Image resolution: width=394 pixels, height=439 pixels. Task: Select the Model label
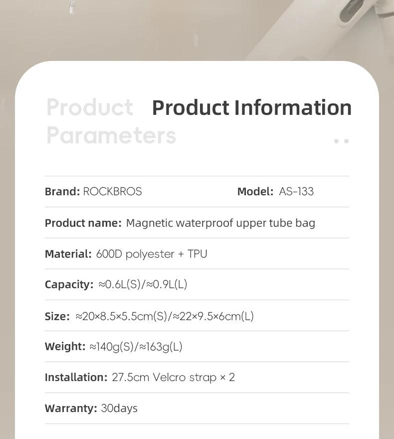tap(255, 191)
